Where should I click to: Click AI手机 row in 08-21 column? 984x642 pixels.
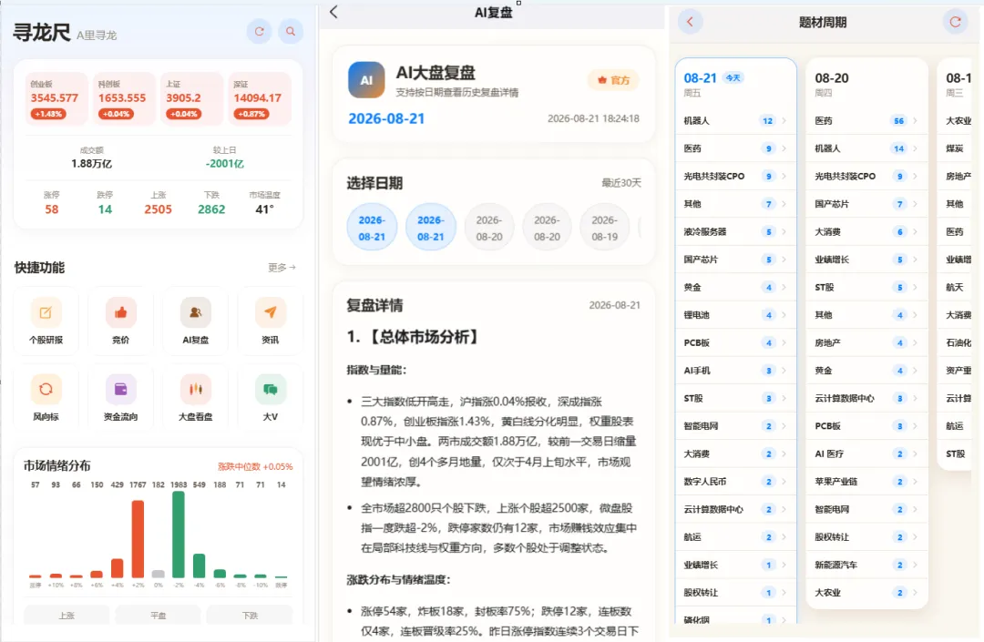pyautogui.click(x=735, y=371)
